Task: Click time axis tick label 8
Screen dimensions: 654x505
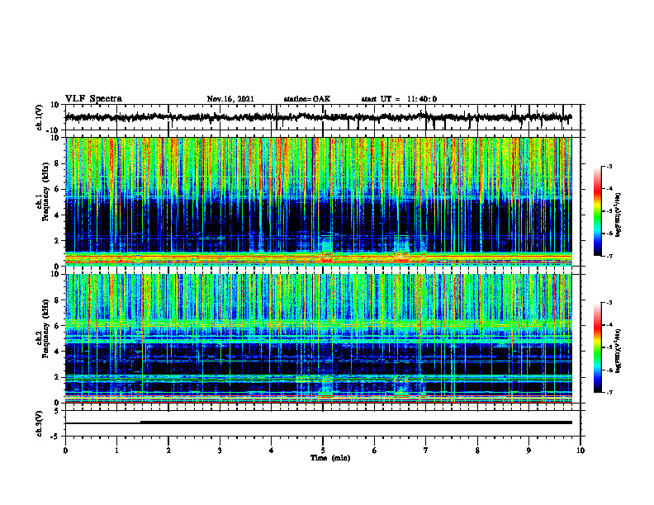Action: pos(477,451)
